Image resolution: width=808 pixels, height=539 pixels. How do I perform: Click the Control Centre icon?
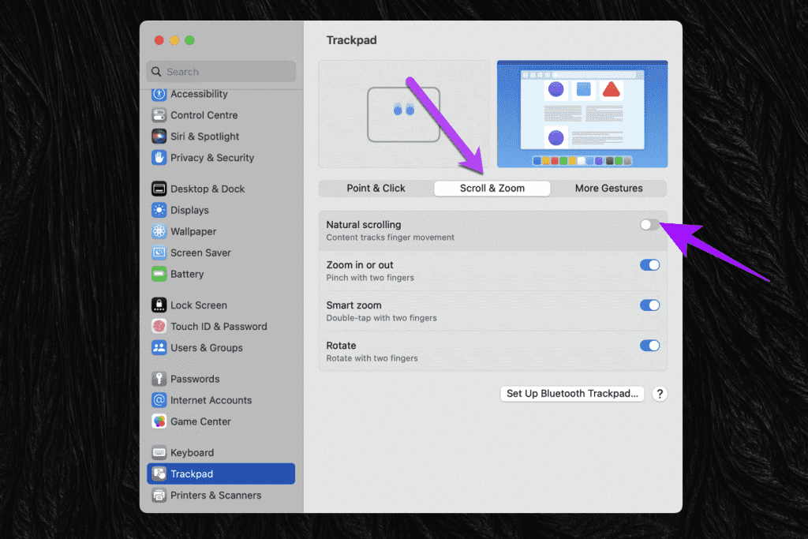[159, 115]
